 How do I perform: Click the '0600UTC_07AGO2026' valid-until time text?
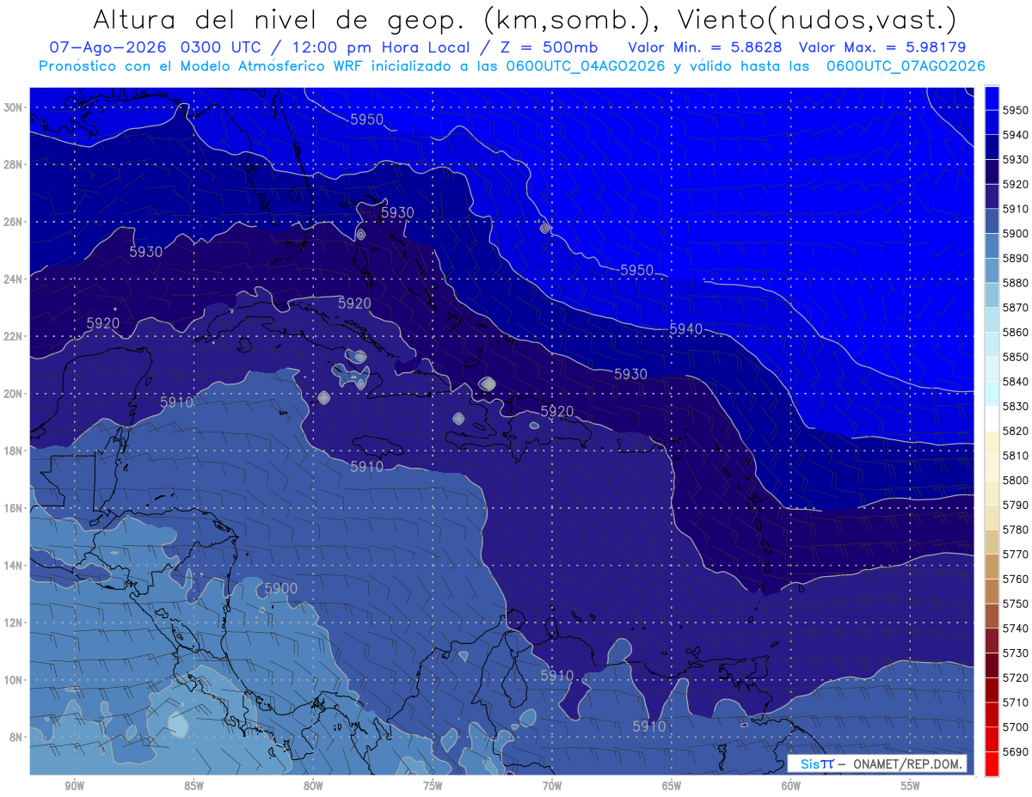click(x=906, y=65)
